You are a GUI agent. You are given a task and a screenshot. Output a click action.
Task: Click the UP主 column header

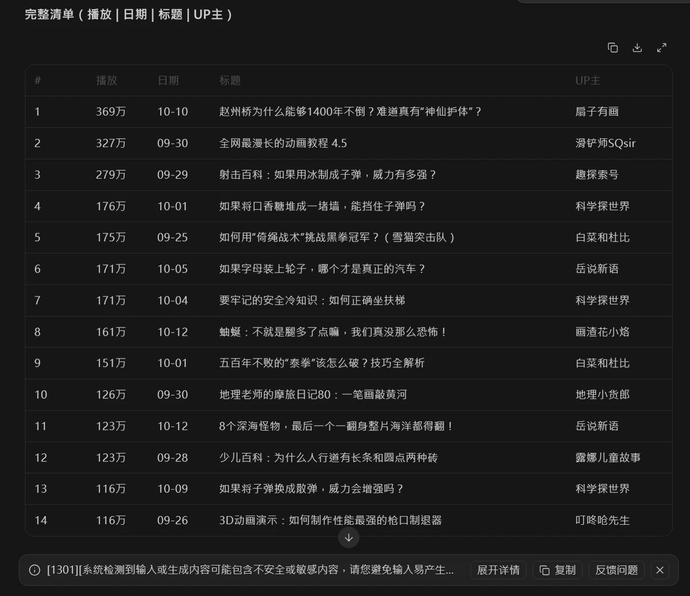[x=588, y=80]
